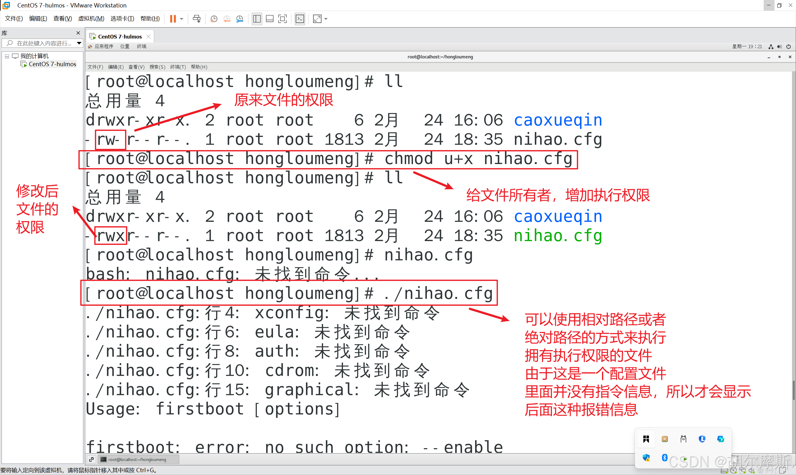The image size is (796, 475).
Task: Open the power options dropdown arrow beside Pause
Action: click(182, 19)
